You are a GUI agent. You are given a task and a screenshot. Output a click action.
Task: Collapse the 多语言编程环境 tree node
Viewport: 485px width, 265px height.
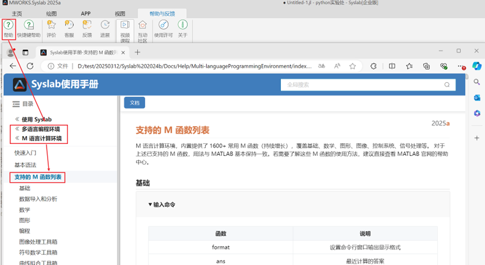[17, 129]
